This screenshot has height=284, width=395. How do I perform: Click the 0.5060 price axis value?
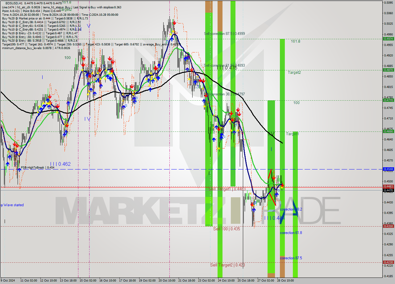click(388, 13)
